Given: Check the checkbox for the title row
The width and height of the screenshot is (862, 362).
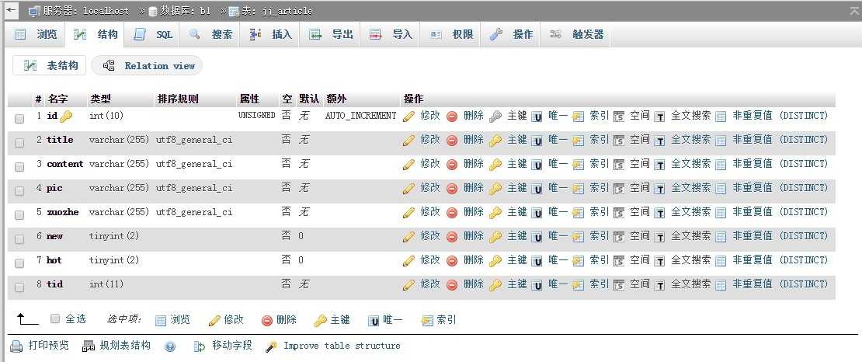Looking at the screenshot, I should click(19, 142).
